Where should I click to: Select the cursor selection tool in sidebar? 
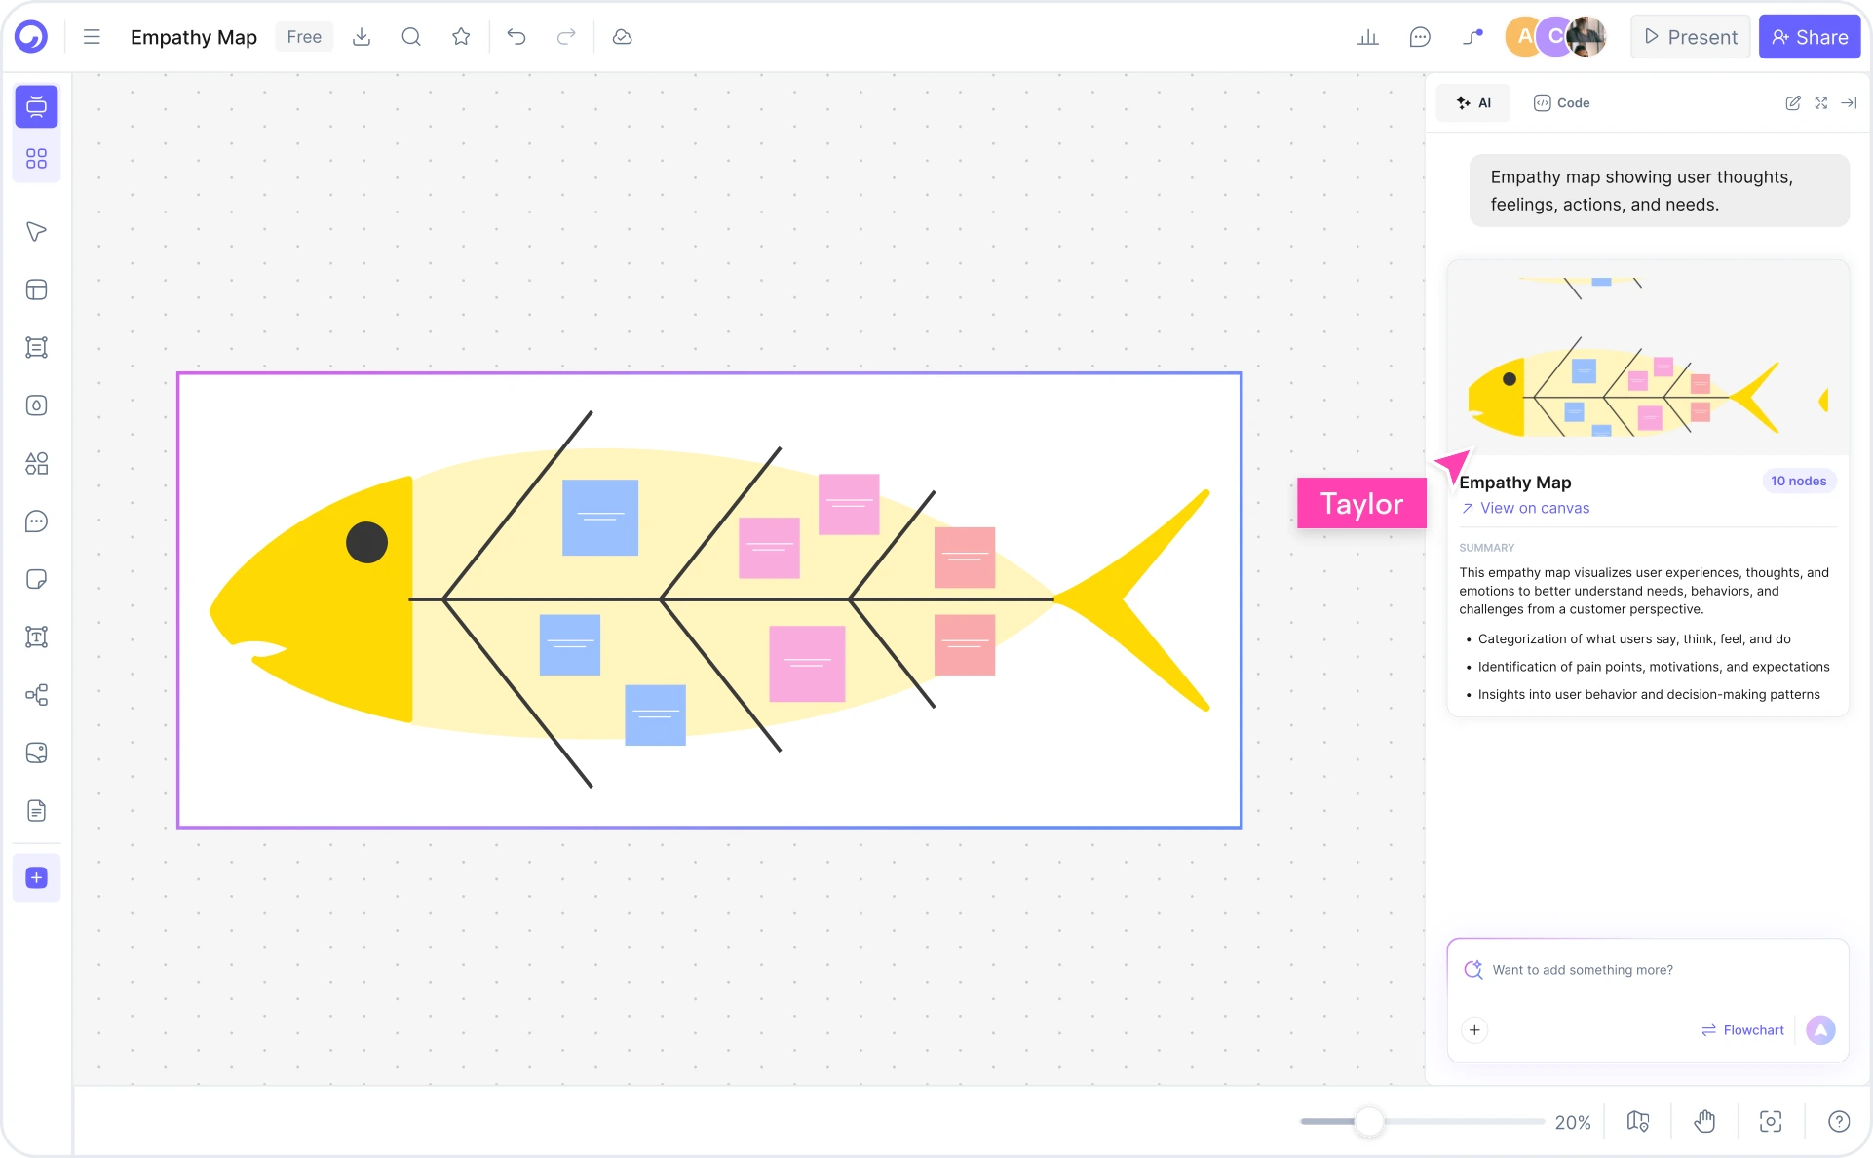pyautogui.click(x=36, y=232)
